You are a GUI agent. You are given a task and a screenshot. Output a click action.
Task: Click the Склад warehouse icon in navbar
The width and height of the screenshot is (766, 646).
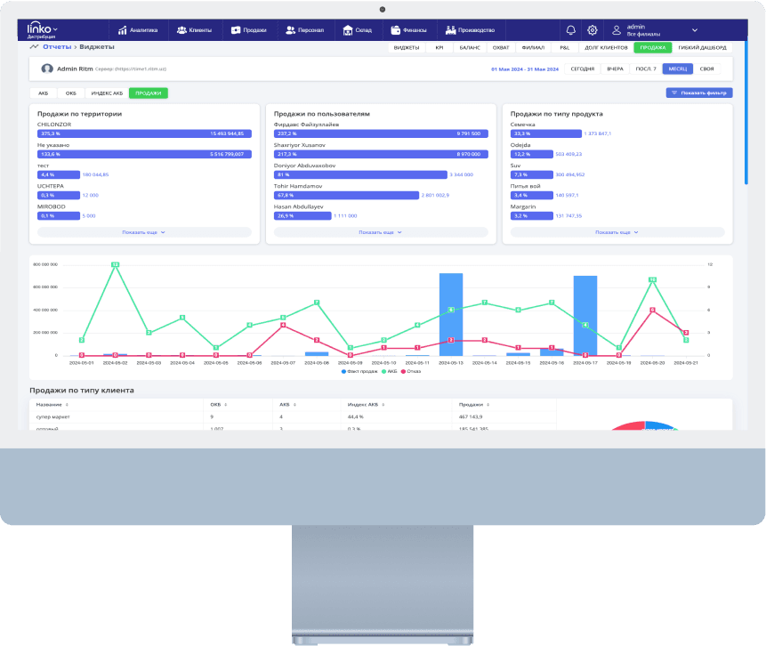[347, 29]
